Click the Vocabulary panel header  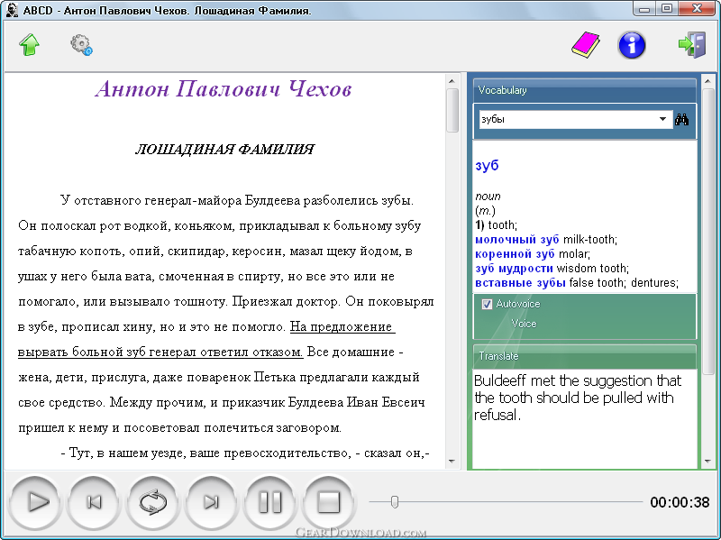click(x=584, y=90)
